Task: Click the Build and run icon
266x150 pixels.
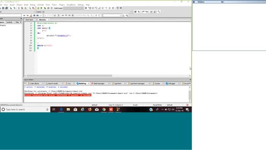Action: [x=45, y=8]
